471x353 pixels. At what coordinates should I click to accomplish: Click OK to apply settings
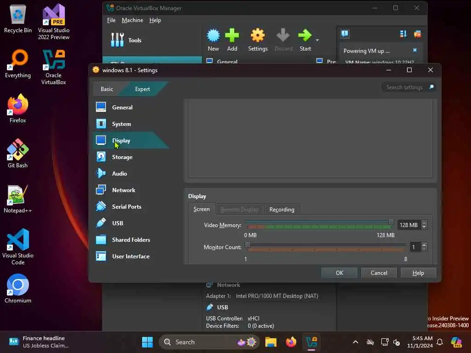point(339,273)
